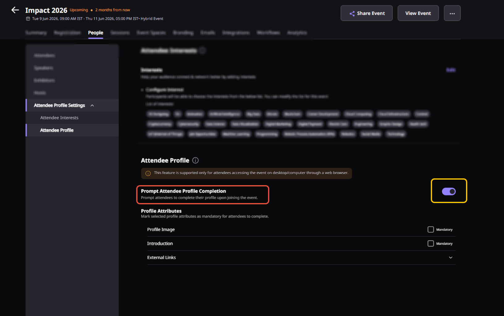Click the share icon in Share Event

[352, 14]
